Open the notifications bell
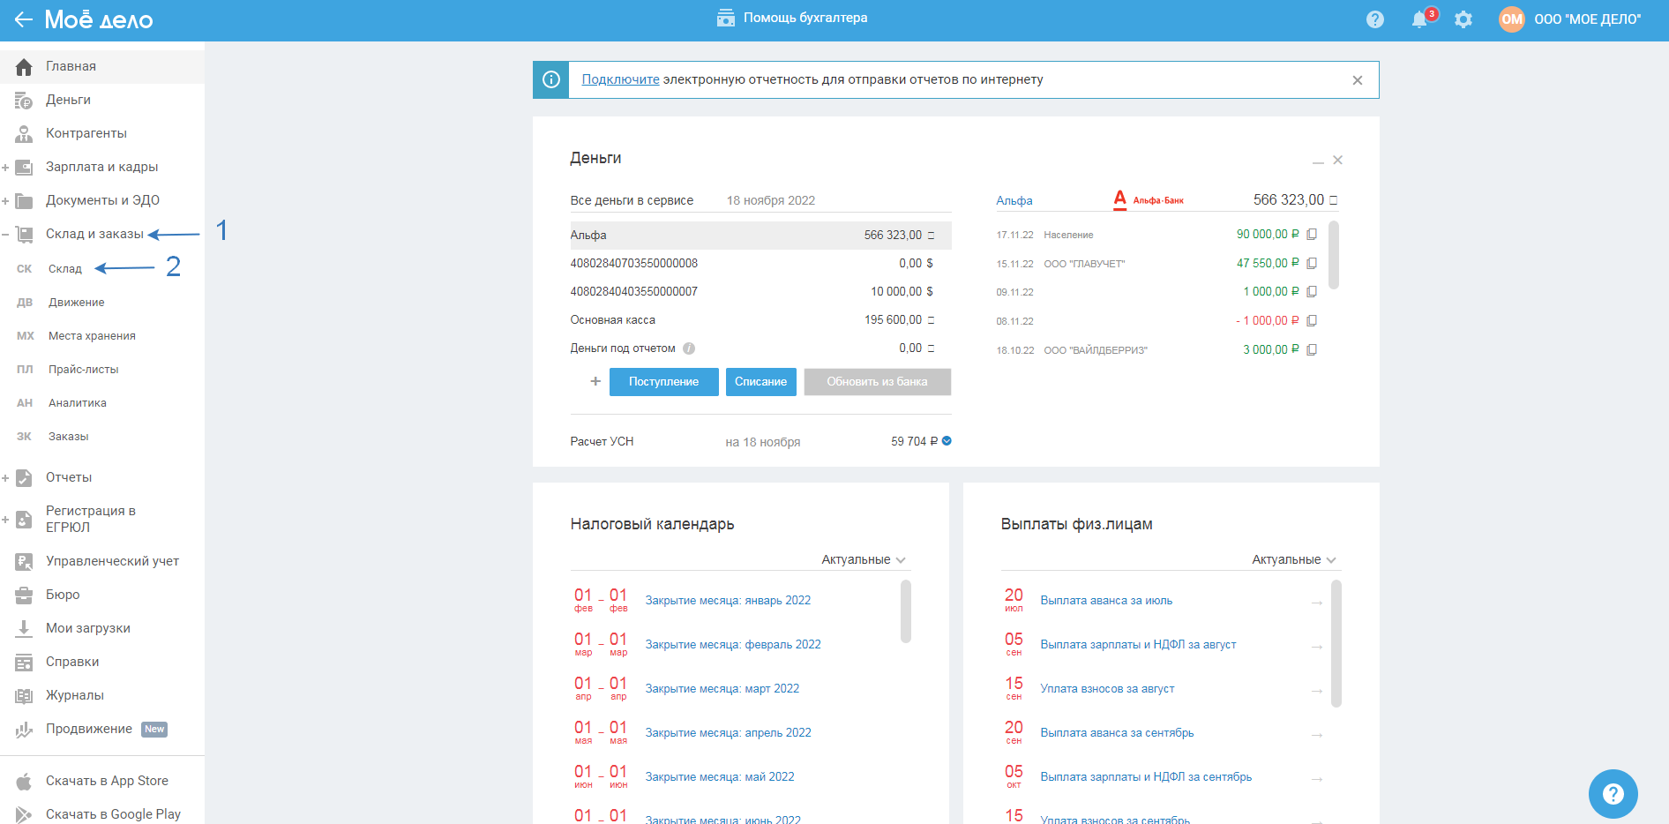Image resolution: width=1669 pixels, height=824 pixels. tap(1419, 19)
